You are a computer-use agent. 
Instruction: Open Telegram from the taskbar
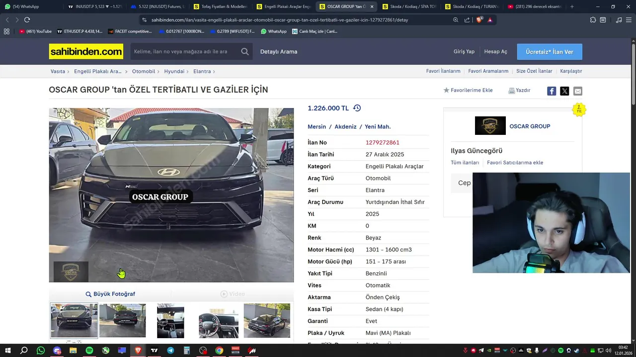pos(170,351)
